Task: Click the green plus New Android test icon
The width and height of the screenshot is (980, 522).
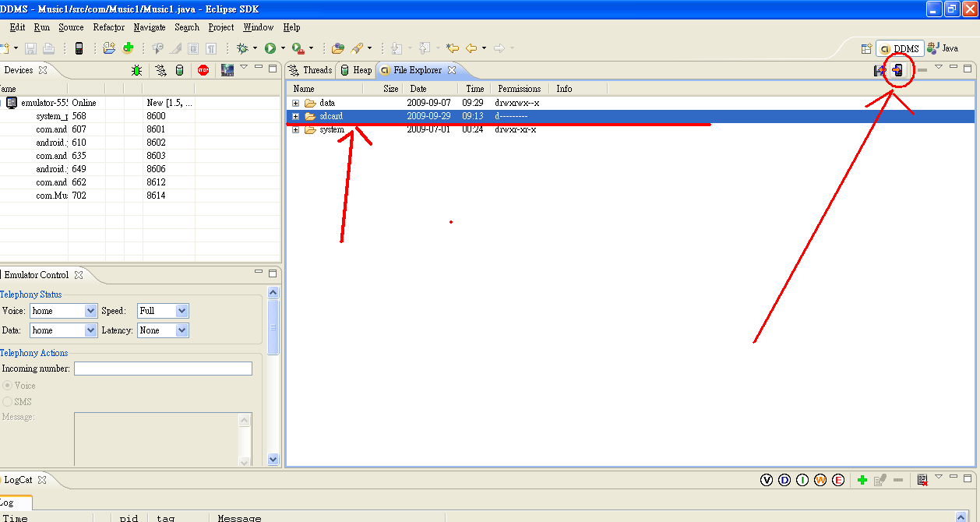Action: pyautogui.click(x=129, y=48)
